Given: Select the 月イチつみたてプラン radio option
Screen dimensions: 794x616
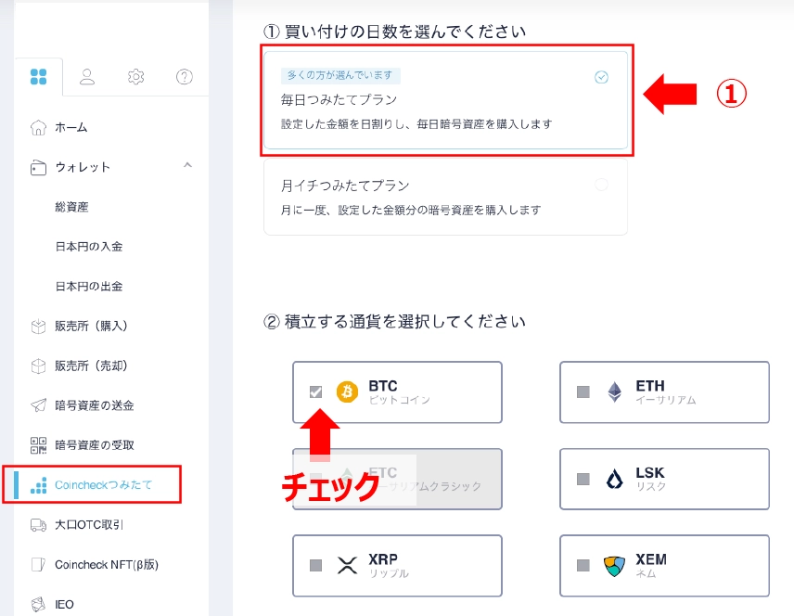Looking at the screenshot, I should coord(601,185).
